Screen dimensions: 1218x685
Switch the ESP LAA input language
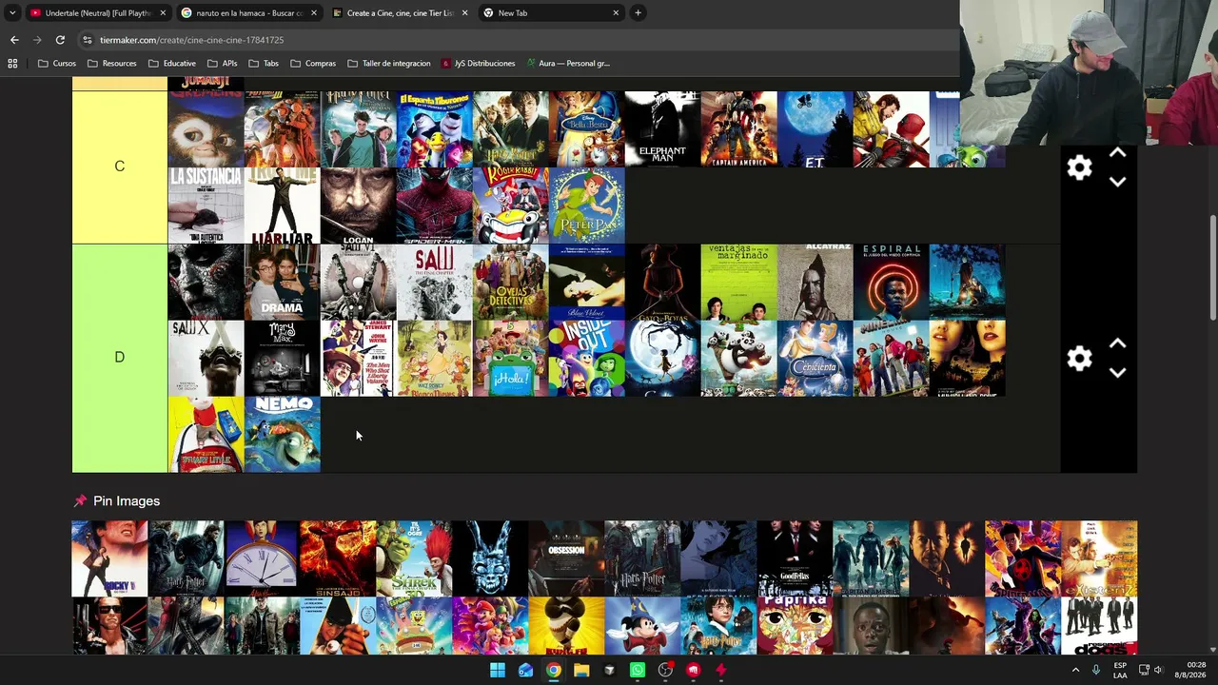[1120, 670]
